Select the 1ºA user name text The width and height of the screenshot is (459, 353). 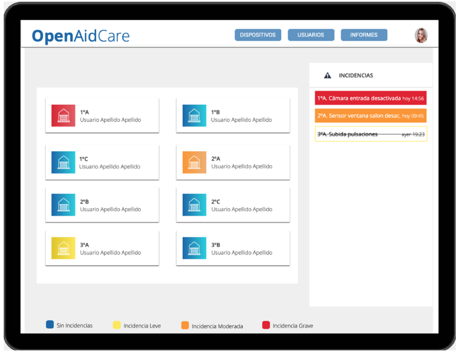click(x=110, y=120)
